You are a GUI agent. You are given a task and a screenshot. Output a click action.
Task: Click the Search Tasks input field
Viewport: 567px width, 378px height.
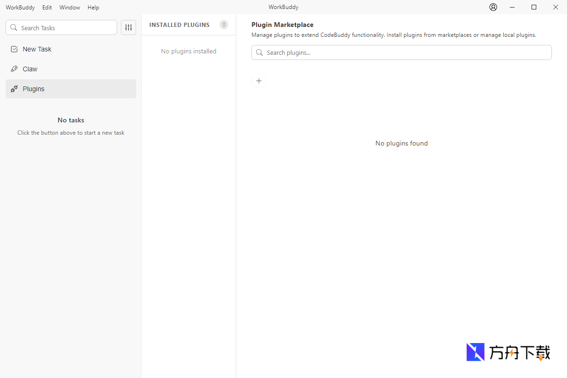click(66, 28)
